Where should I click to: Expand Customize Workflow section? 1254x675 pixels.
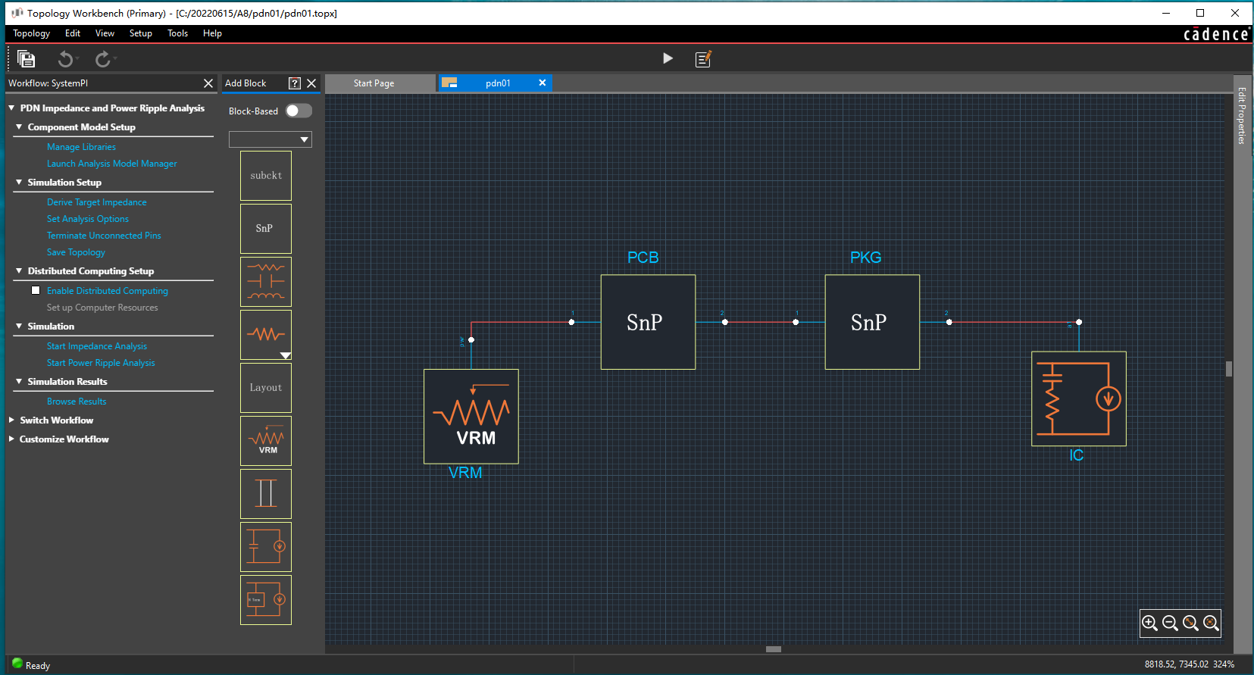click(x=11, y=439)
